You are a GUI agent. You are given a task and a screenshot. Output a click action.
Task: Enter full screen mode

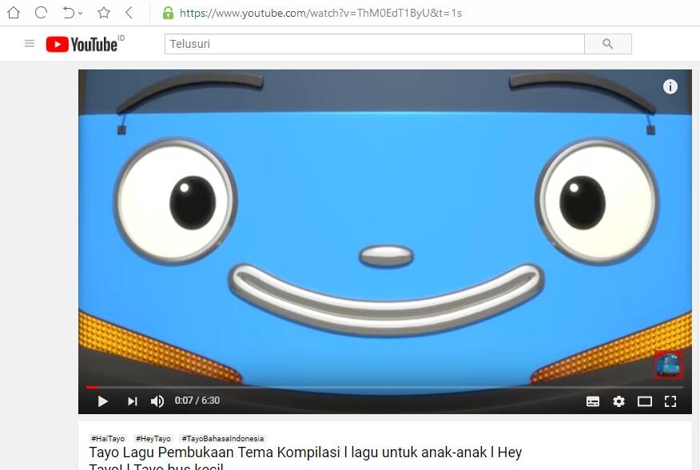click(670, 401)
